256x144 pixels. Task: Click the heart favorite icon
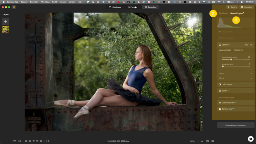coord(14,141)
